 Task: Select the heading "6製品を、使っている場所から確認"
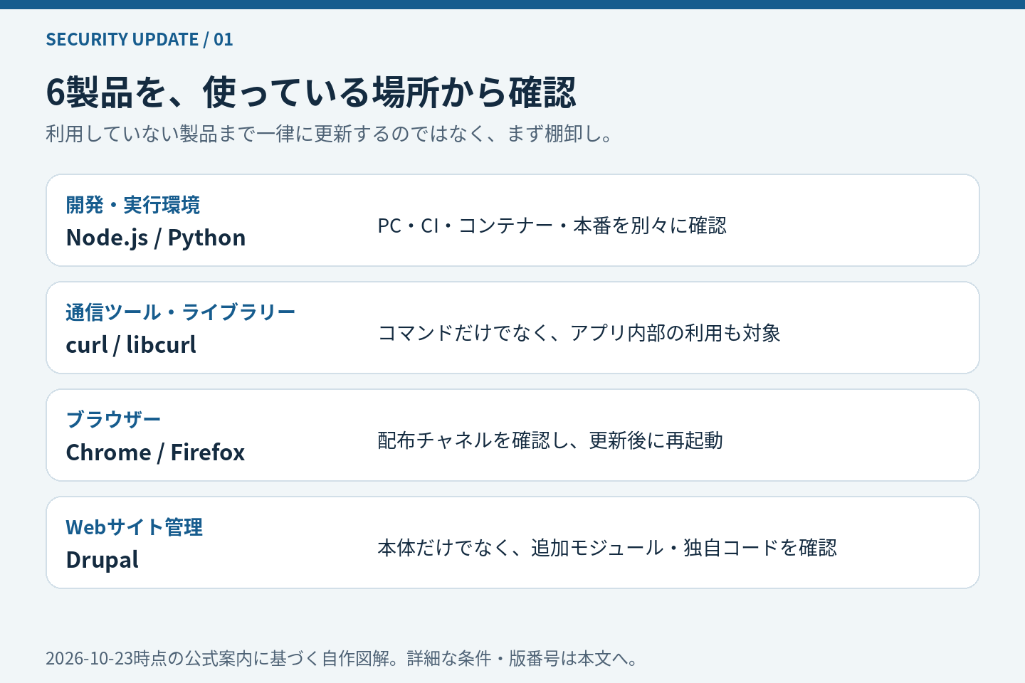point(311,92)
